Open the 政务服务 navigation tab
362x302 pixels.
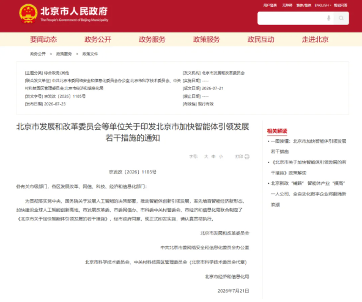tap(152, 39)
